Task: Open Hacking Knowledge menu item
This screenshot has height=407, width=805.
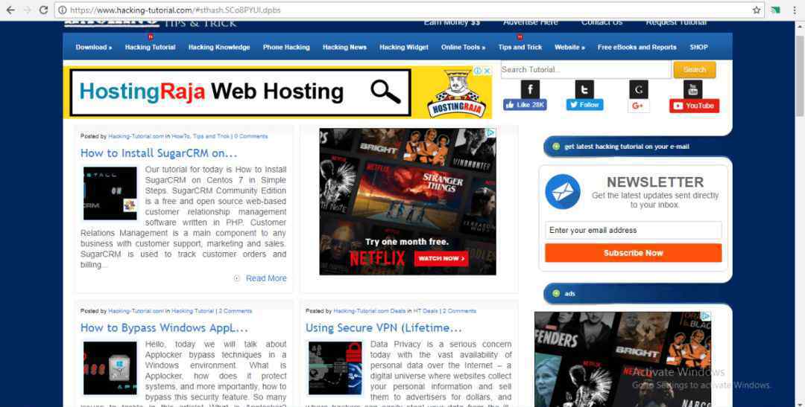Action: click(x=219, y=47)
